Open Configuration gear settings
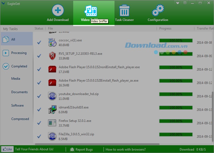This screenshot has width=214, height=153. [x=158, y=11]
